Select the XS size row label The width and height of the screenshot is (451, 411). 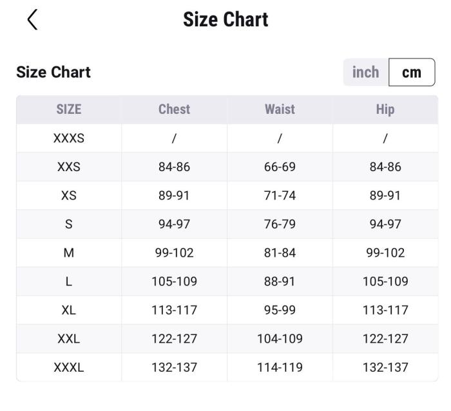pyautogui.click(x=69, y=196)
